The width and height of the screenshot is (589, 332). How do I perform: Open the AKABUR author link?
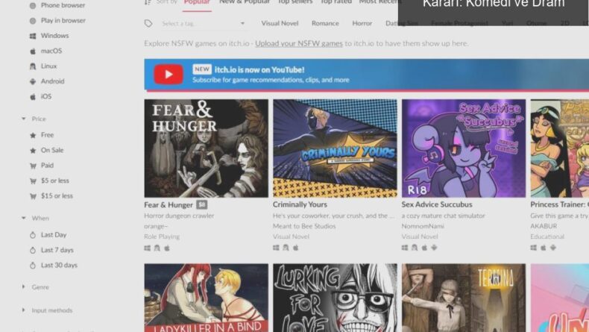544,226
